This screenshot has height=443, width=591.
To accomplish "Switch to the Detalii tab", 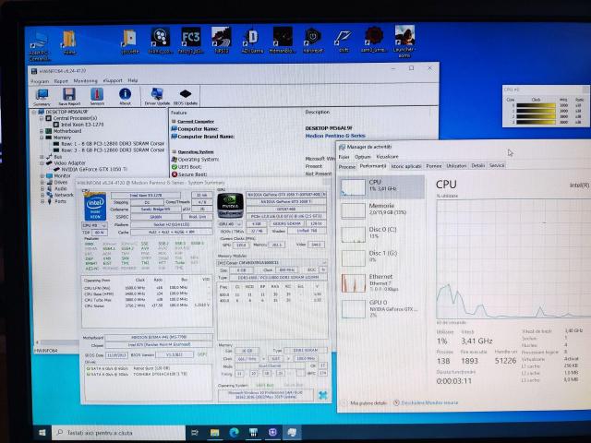I will click(x=478, y=165).
